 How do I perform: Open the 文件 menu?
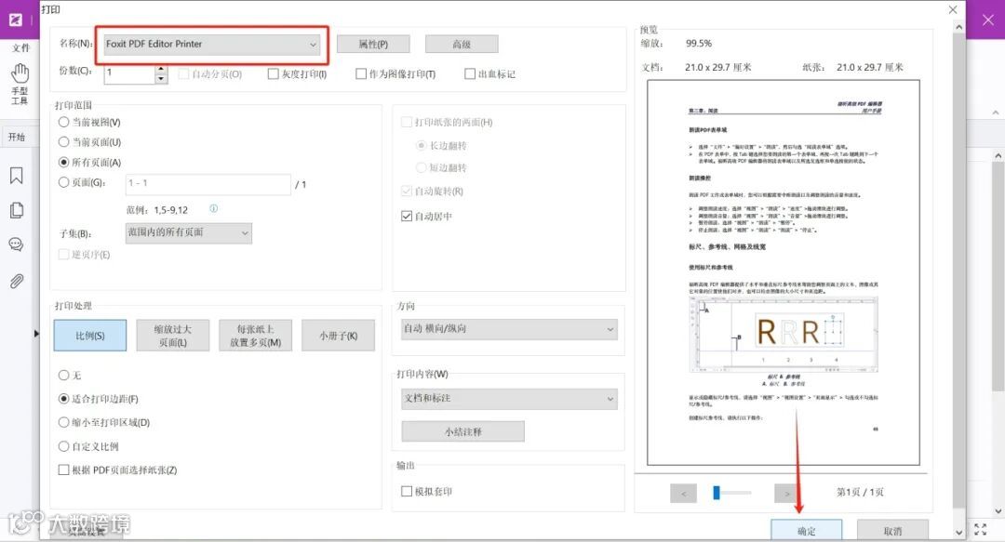coord(20,48)
